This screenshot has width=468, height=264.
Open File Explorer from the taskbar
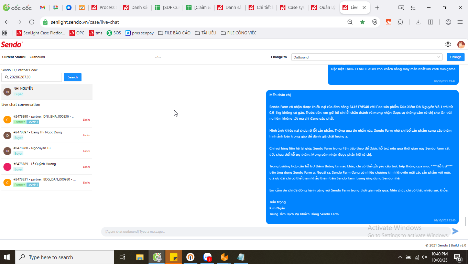point(140,257)
